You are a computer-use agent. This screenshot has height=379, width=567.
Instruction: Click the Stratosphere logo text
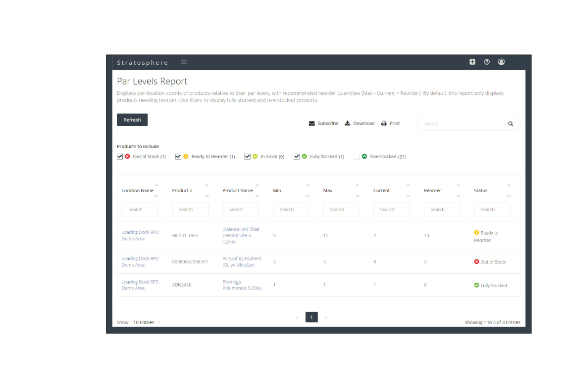[x=143, y=62]
